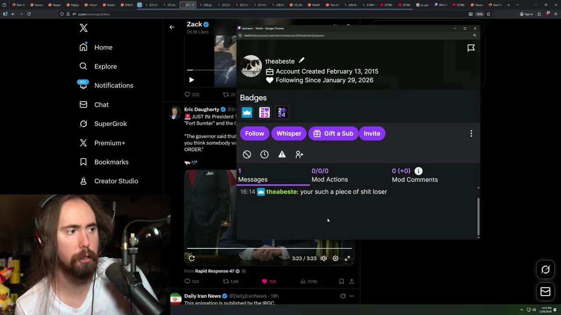The width and height of the screenshot is (561, 315).
Task: Share the Eric Daugherty post
Action: tap(352, 282)
